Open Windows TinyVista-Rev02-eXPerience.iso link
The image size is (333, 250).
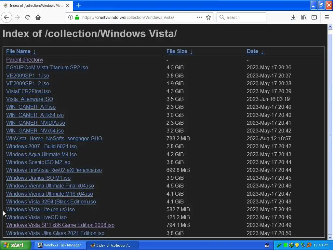coord(54,170)
